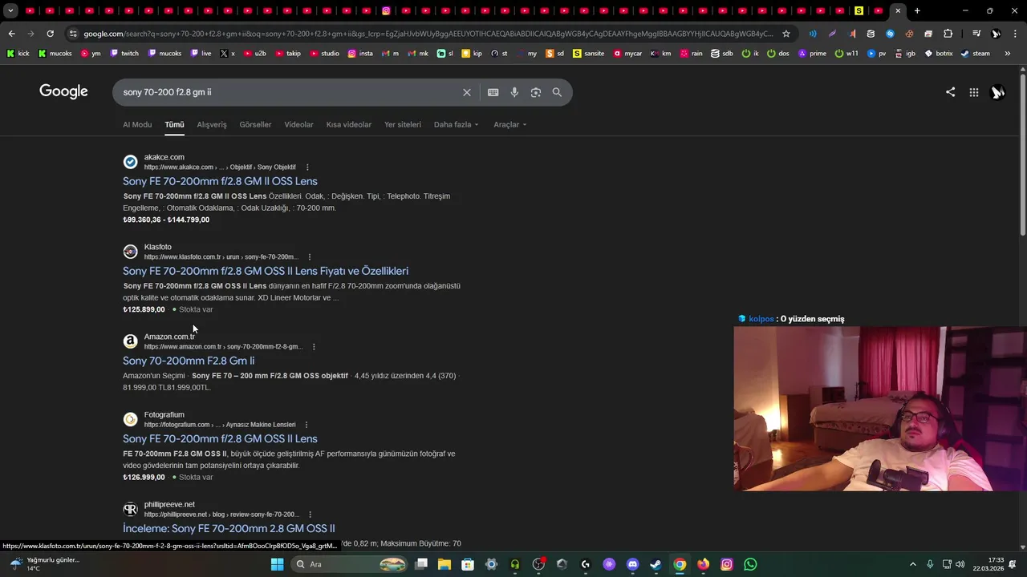Viewport: 1027px width, 577px height.
Task: Open the Instagram taskbar app
Action: click(727, 564)
